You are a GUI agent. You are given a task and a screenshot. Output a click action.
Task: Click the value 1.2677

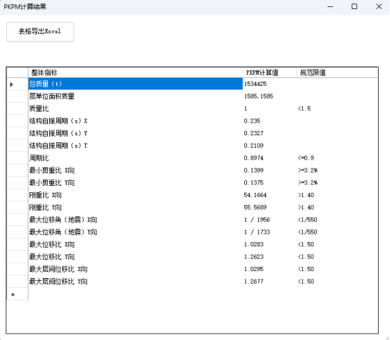click(x=253, y=282)
